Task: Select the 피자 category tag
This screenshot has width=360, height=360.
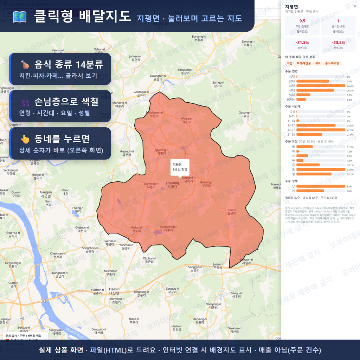Action: [318, 63]
